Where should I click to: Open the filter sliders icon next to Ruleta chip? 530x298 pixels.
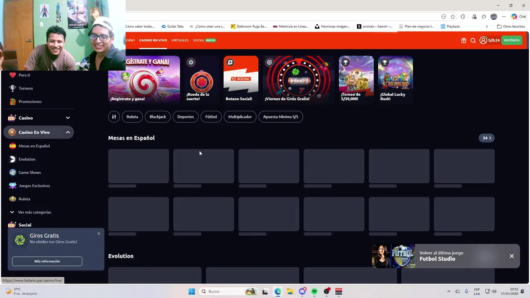pos(114,117)
